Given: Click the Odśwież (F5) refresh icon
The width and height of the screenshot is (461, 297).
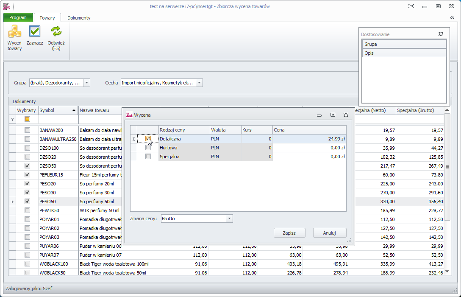Looking at the screenshot, I should [x=56, y=31].
